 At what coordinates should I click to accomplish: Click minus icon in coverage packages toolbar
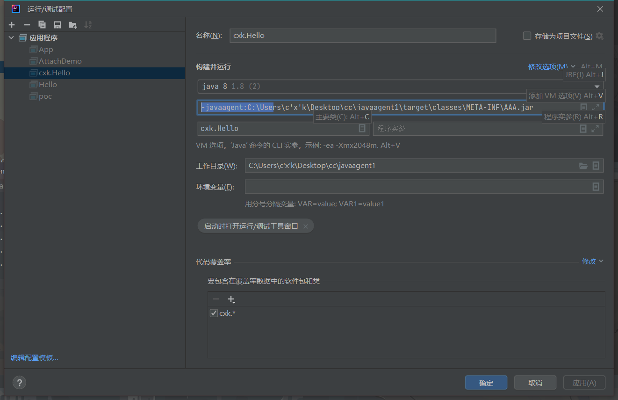click(216, 299)
